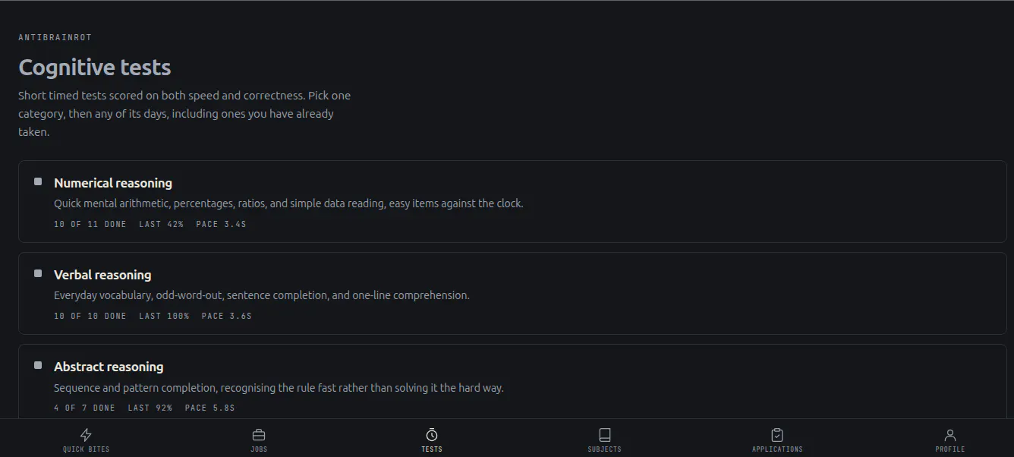Click the Verbal reasoning title
The image size is (1014, 457).
point(102,275)
